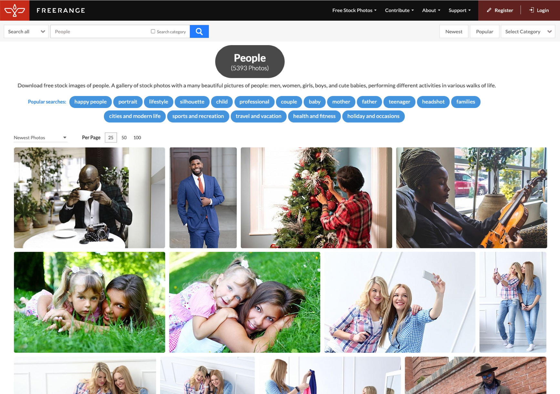Click the Login link
This screenshot has width=560, height=394.
[543, 10]
